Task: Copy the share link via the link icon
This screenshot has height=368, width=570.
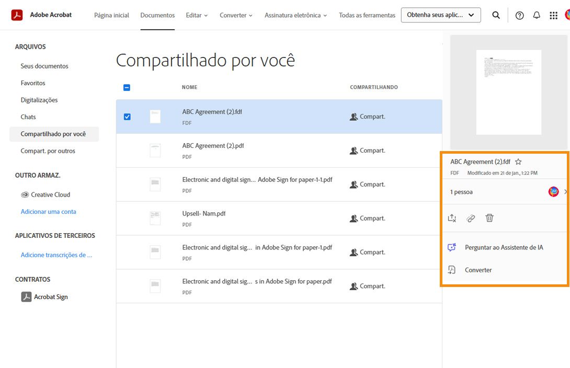Action: [x=471, y=218]
